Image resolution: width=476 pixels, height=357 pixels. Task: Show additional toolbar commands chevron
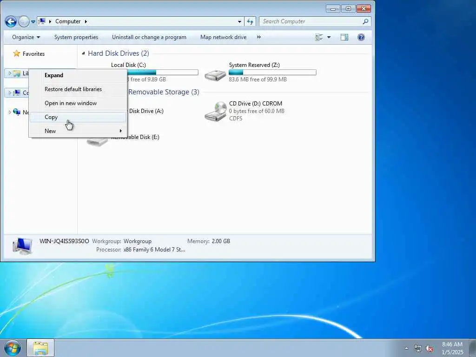[x=258, y=37]
